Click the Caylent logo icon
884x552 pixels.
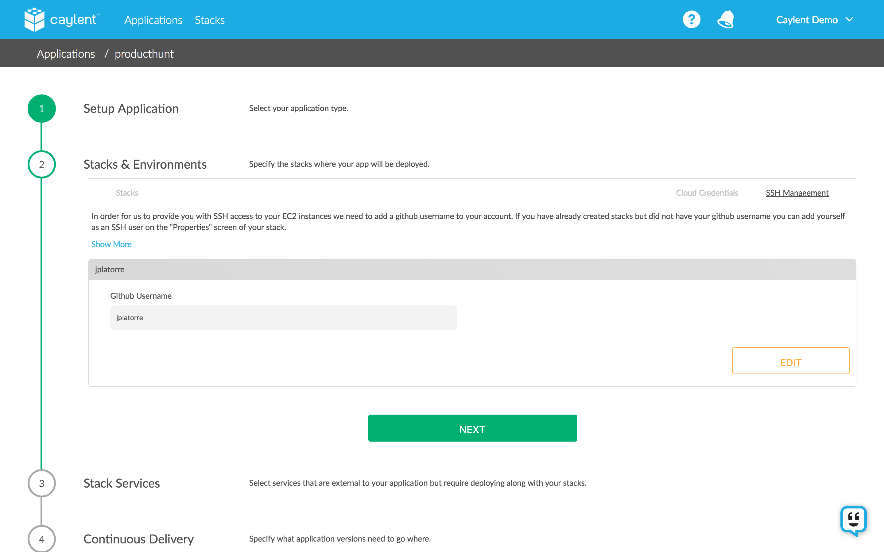click(x=34, y=20)
